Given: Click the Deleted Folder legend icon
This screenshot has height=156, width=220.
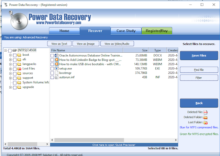Looking at the screenshot, I should [x=206, y=117].
